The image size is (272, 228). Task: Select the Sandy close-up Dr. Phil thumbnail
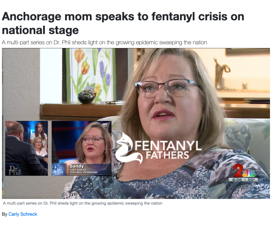pyautogui.click(x=82, y=148)
